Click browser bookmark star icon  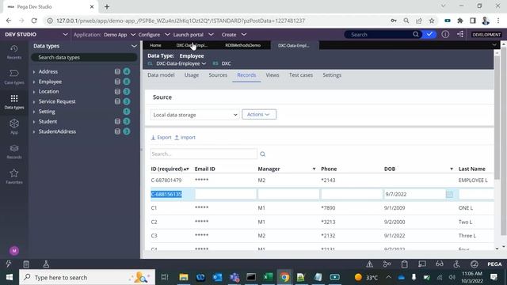pos(432,21)
